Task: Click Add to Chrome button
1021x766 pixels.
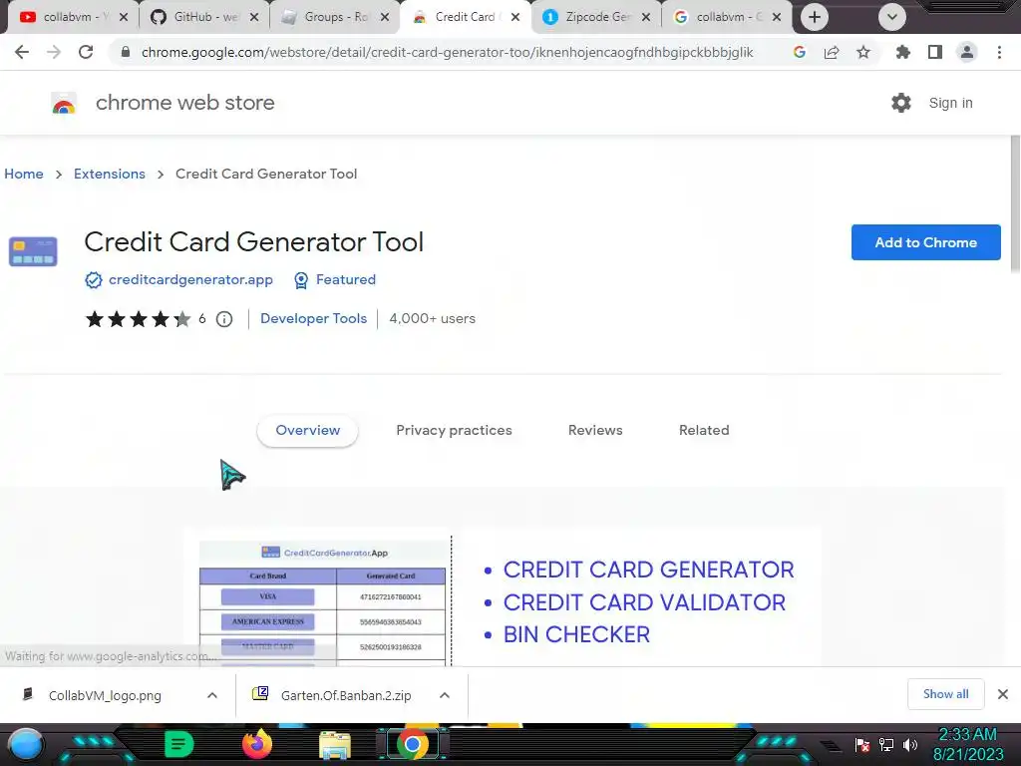Action: pyautogui.click(x=925, y=242)
